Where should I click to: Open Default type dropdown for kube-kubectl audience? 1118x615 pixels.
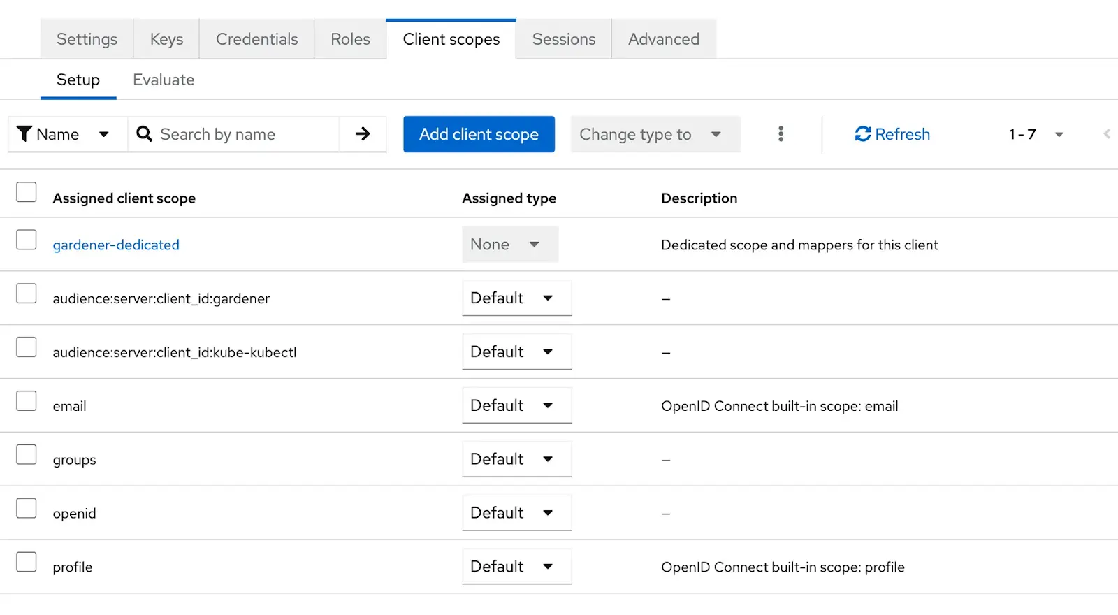(x=517, y=352)
